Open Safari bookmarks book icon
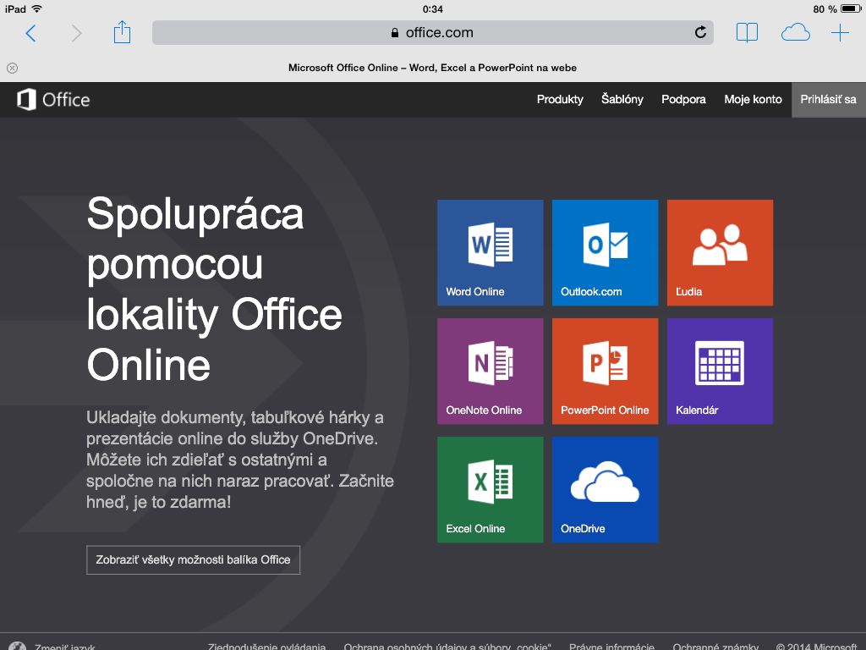 (747, 33)
